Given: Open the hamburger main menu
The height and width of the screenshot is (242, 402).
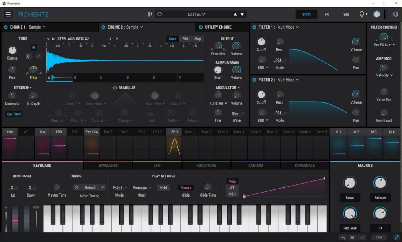Looking at the screenshot, I should [8, 15].
